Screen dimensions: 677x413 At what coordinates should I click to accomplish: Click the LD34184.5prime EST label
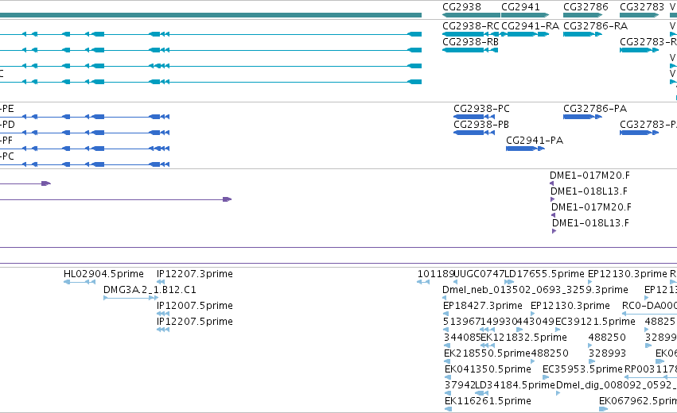[515, 385]
